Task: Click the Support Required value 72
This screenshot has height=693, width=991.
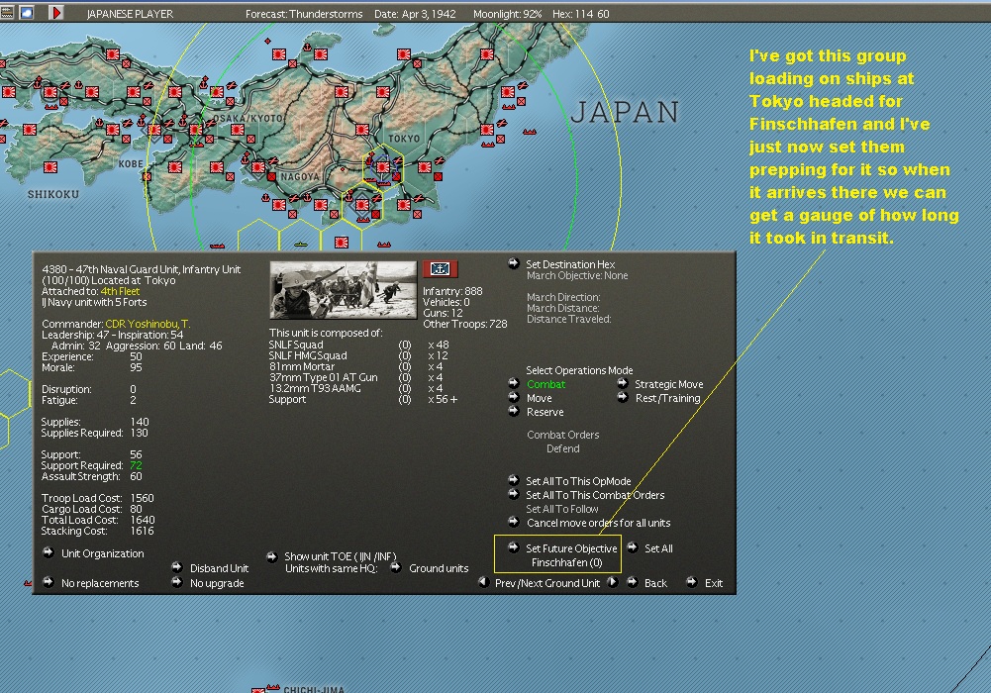Action: tap(136, 465)
